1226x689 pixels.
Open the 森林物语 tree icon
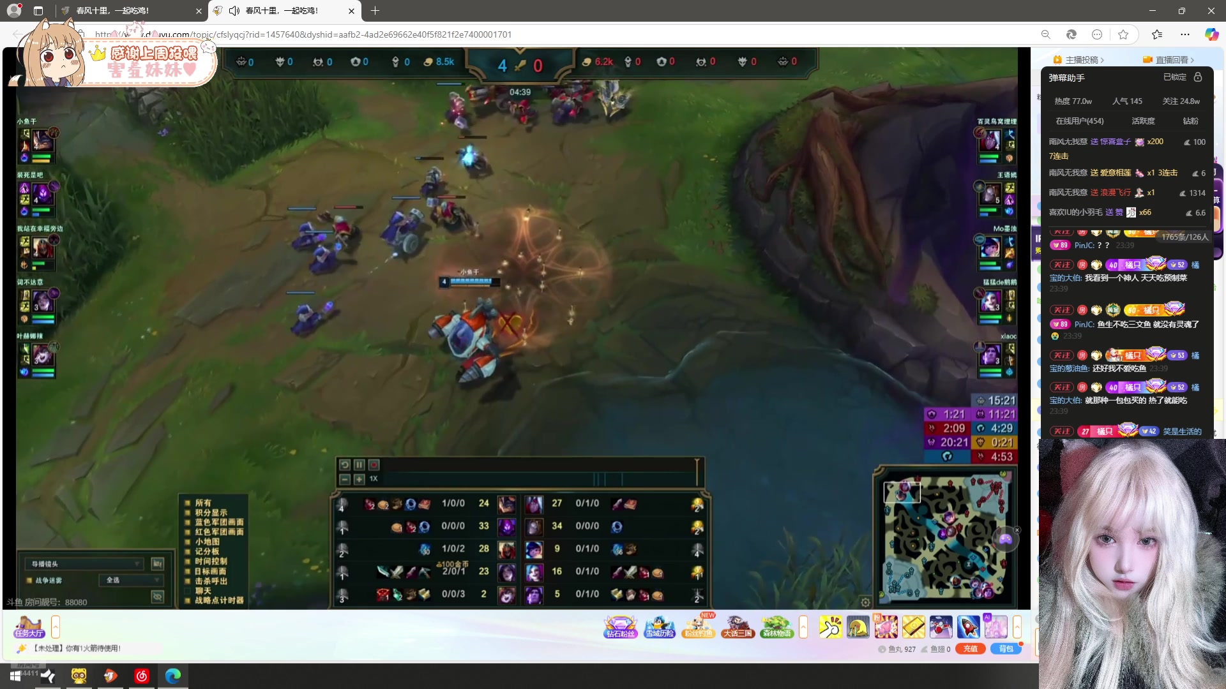(x=776, y=626)
